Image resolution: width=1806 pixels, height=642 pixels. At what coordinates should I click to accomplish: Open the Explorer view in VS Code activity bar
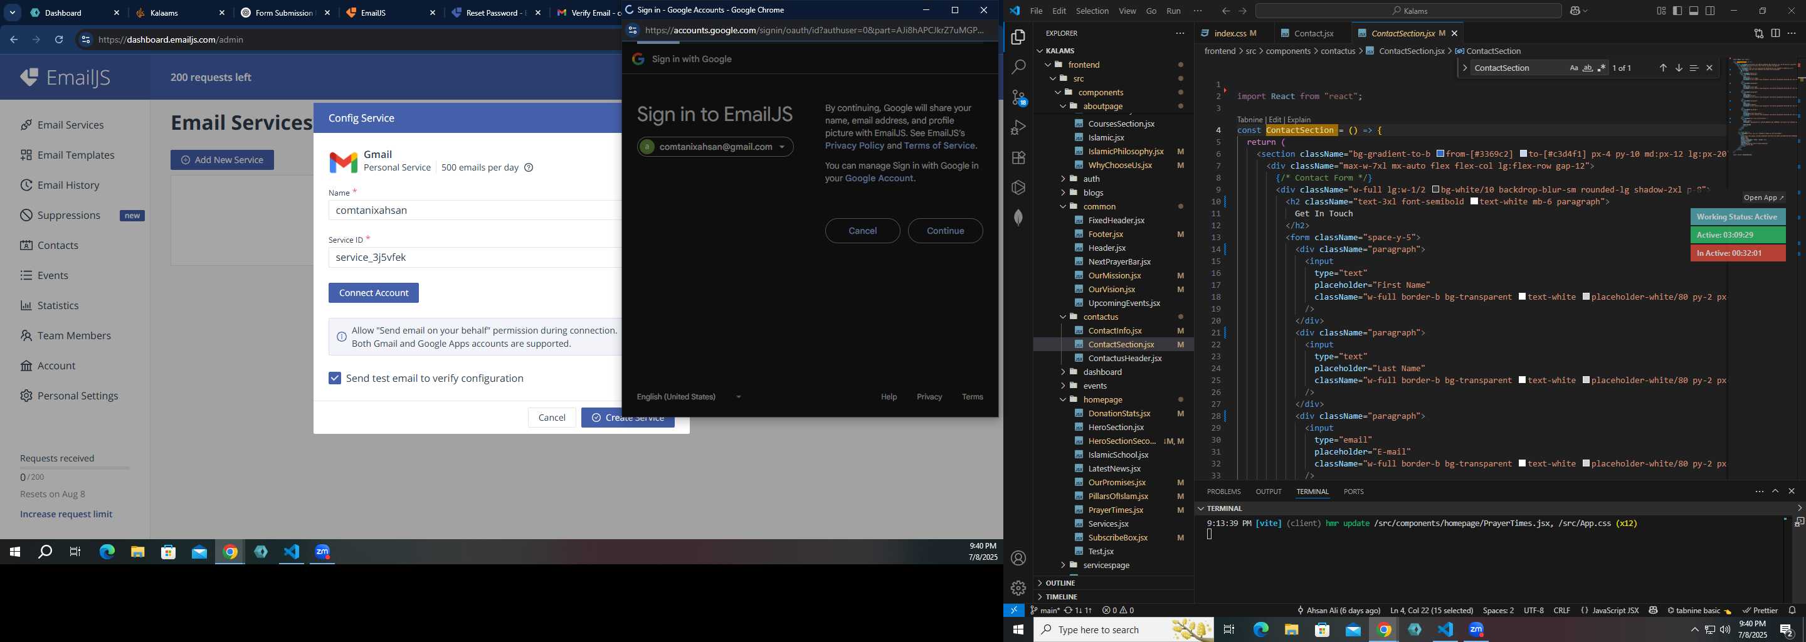(1018, 37)
